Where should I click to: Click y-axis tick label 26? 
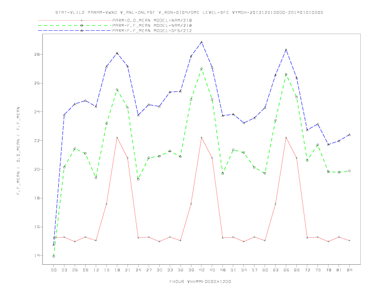click(x=37, y=83)
